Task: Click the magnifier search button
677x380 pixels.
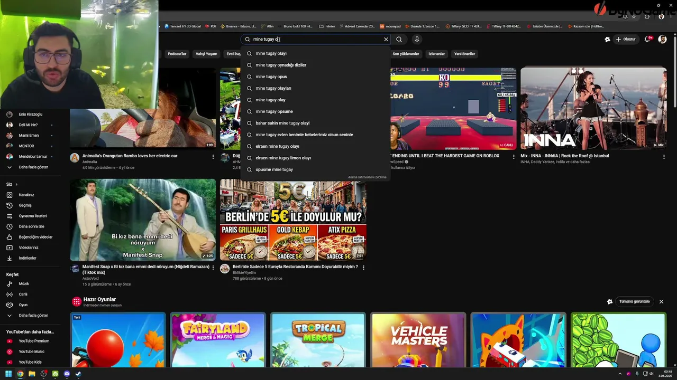Action: [399, 39]
